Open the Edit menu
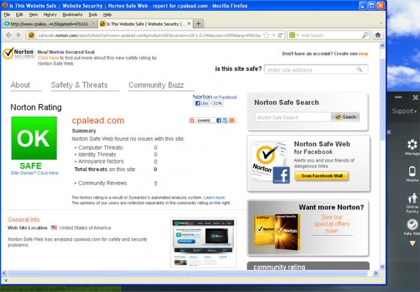Image resolution: width=420 pixels, height=292 pixels. (x=19, y=14)
